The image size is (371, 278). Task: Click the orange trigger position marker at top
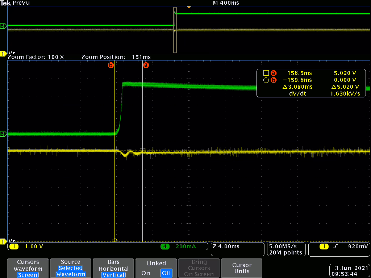(x=188, y=7)
